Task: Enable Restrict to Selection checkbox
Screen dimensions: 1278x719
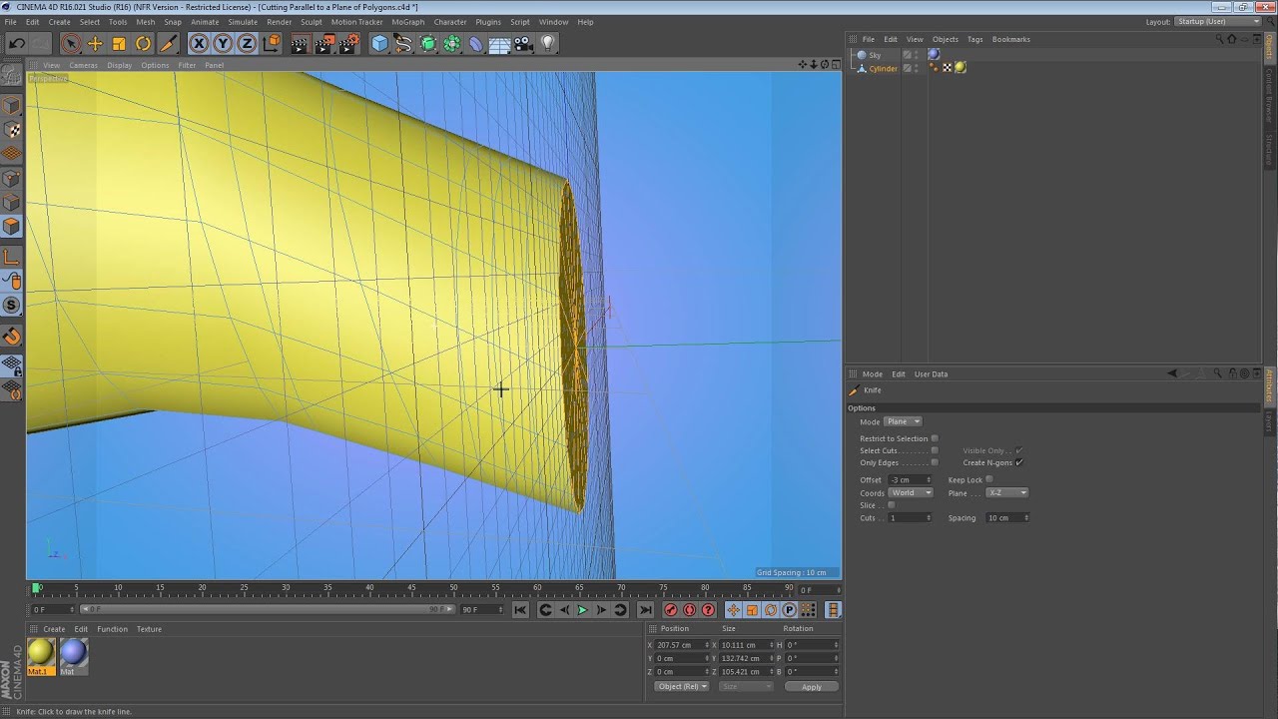Action: pos(935,438)
